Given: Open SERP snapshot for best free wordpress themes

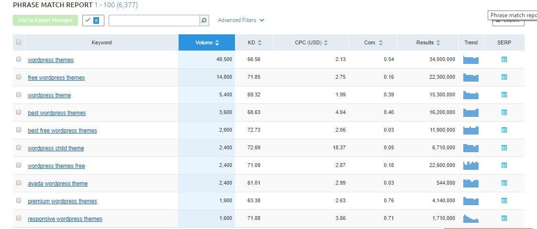Looking at the screenshot, I should coord(504,130).
